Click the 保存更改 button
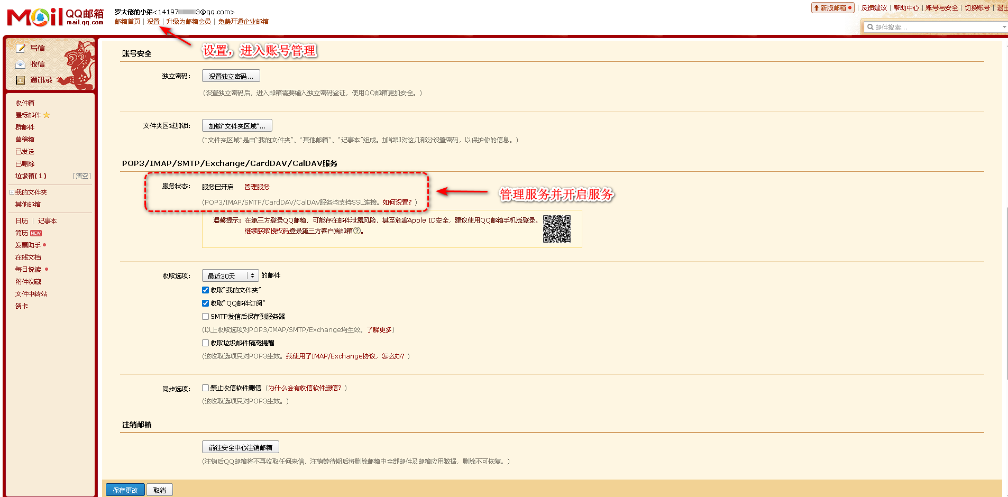 [x=125, y=490]
